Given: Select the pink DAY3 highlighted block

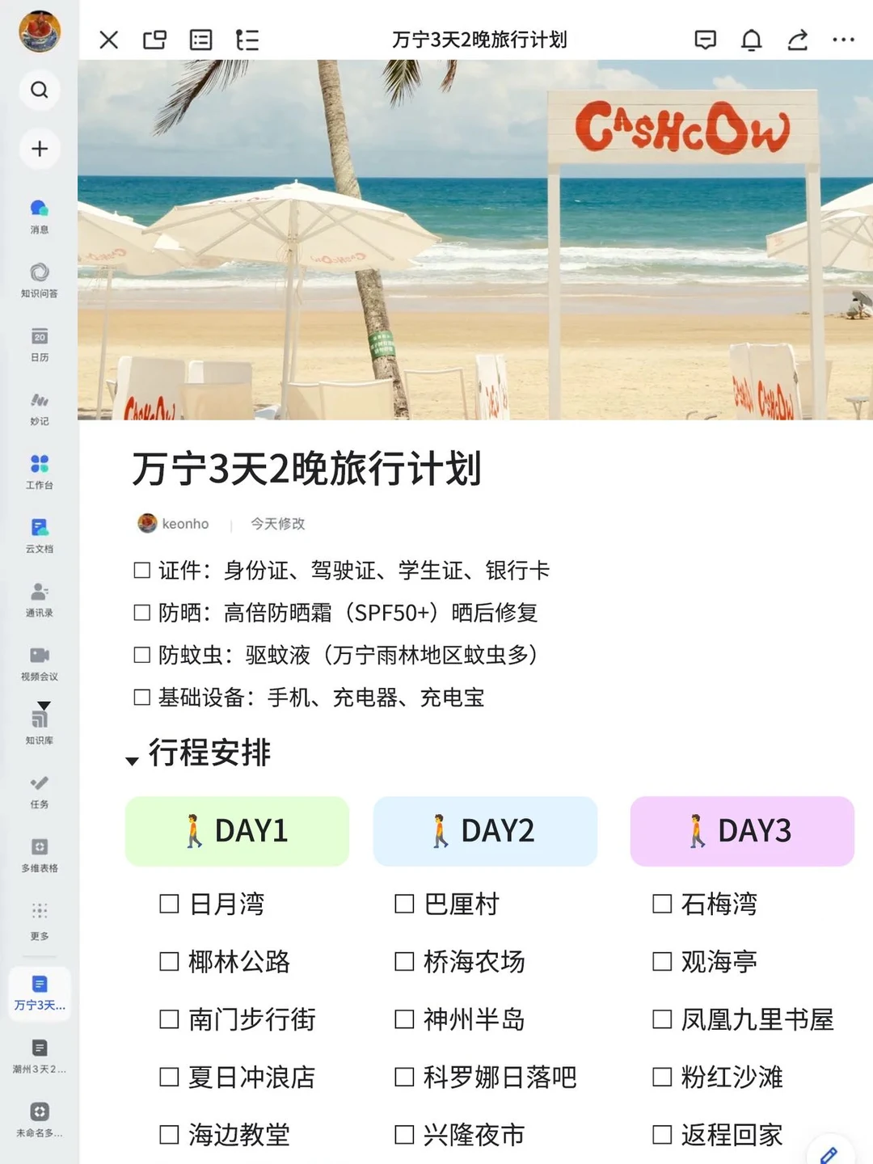Looking at the screenshot, I should pyautogui.click(x=741, y=831).
